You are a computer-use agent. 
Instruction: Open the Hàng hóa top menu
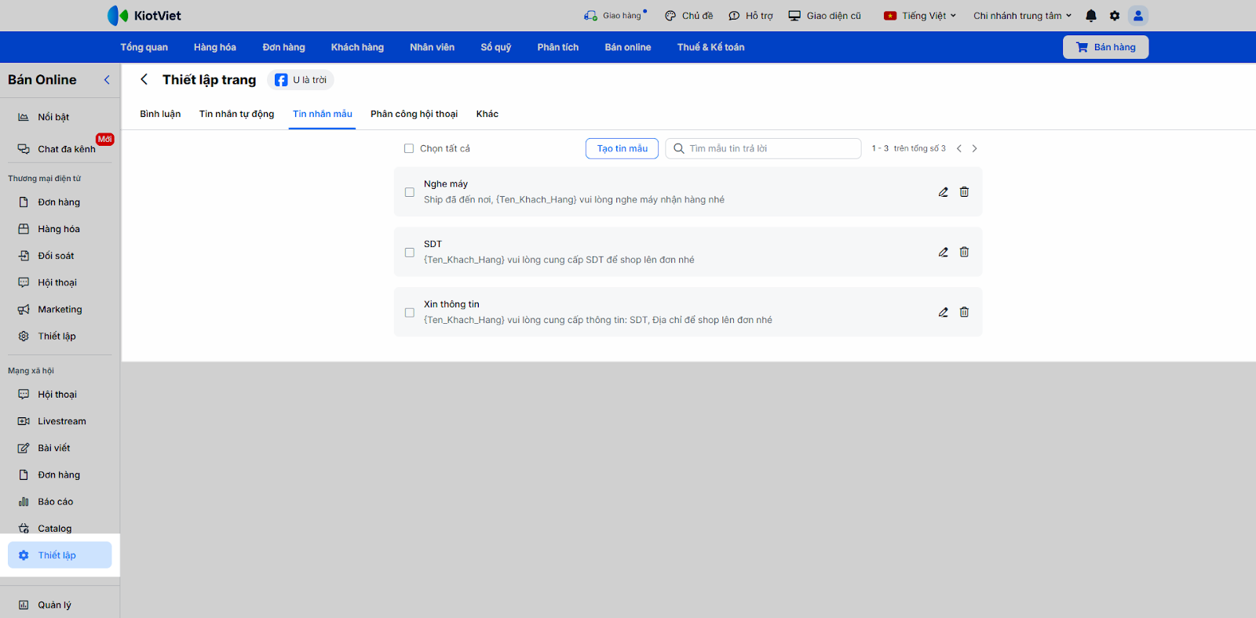click(x=215, y=47)
